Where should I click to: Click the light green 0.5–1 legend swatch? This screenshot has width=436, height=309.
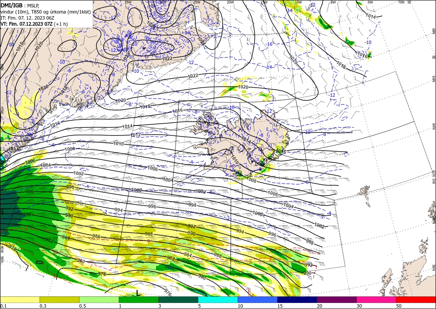point(99,299)
